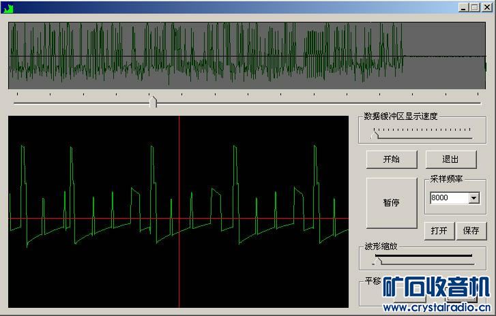Open a file with the 打开 button
Viewport: 496px width, 316px height.
[439, 230]
